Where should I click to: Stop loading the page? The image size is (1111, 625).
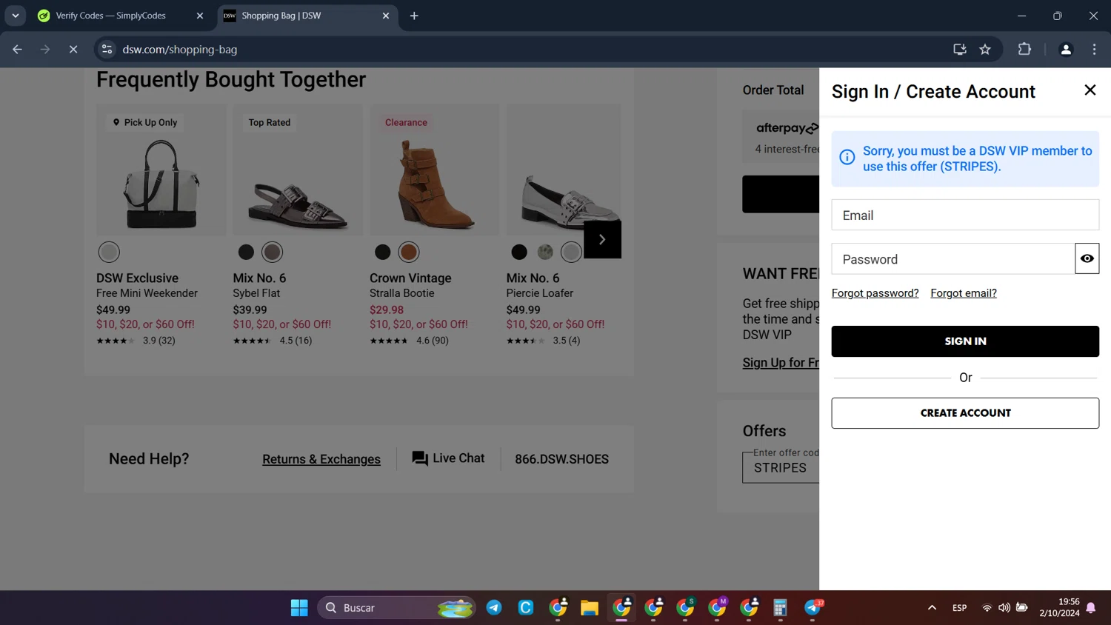click(73, 50)
